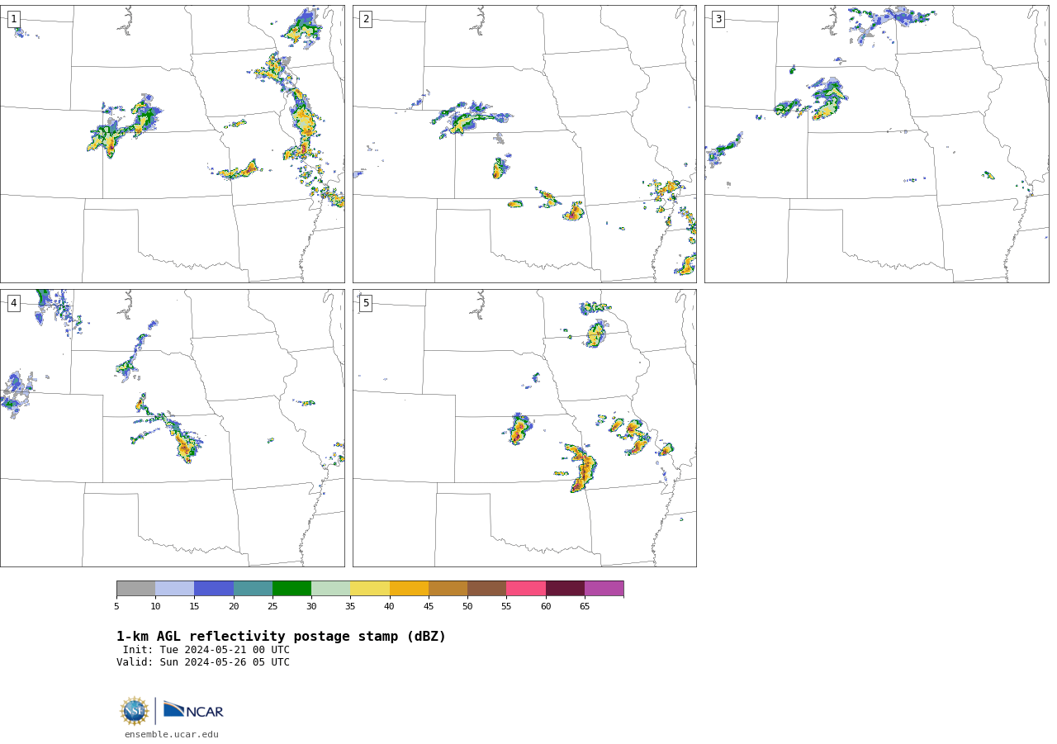The image size is (1057, 744).
Task: Click the brown 50-55 dBZ swatch
Action: 487,589
